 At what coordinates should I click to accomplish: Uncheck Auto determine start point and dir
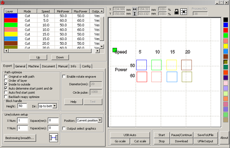click(x=6, y=89)
